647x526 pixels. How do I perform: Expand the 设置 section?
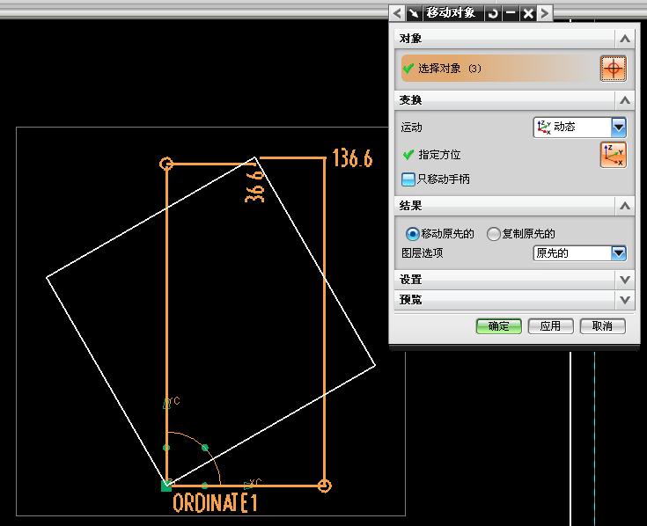[x=625, y=280]
